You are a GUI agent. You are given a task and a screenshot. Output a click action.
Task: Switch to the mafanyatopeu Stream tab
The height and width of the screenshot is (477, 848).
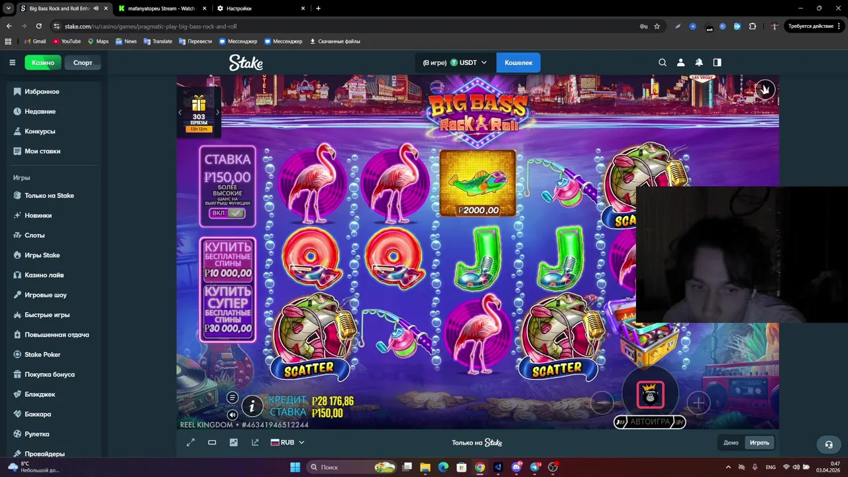[x=162, y=9]
